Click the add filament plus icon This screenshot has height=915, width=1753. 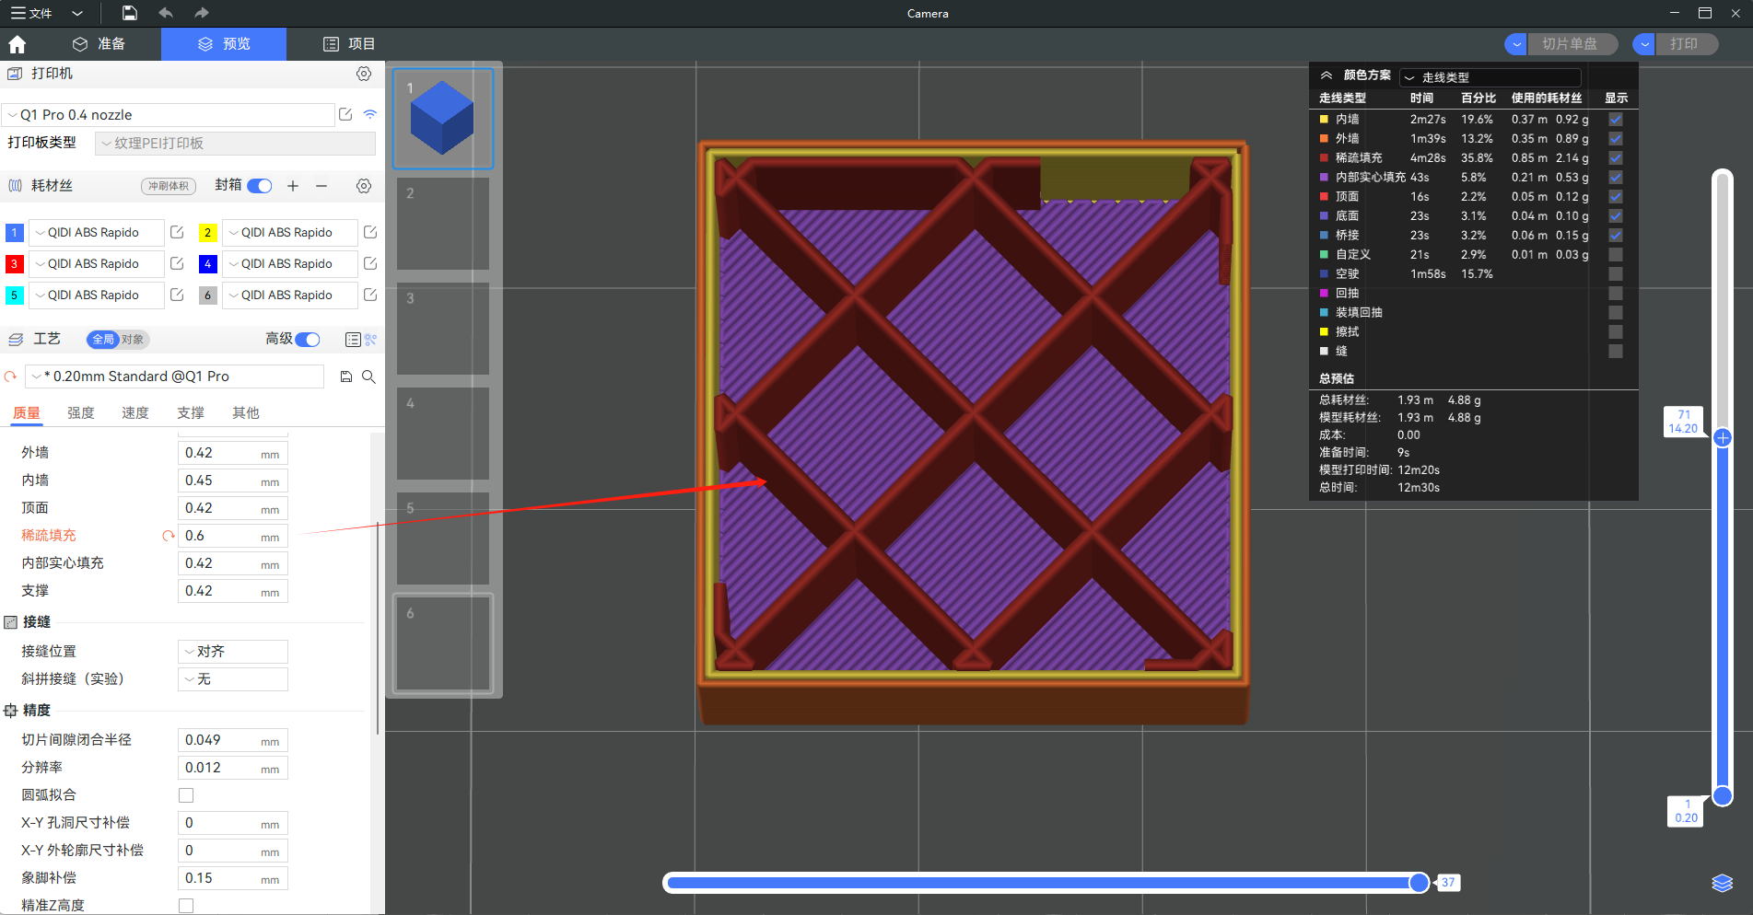click(x=293, y=186)
